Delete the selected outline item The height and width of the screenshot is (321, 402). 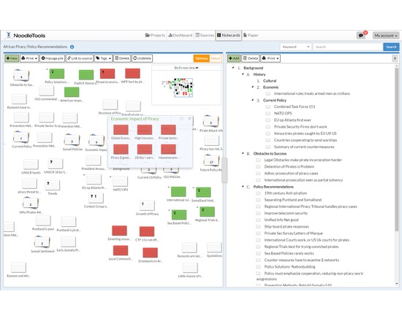tap(251, 58)
